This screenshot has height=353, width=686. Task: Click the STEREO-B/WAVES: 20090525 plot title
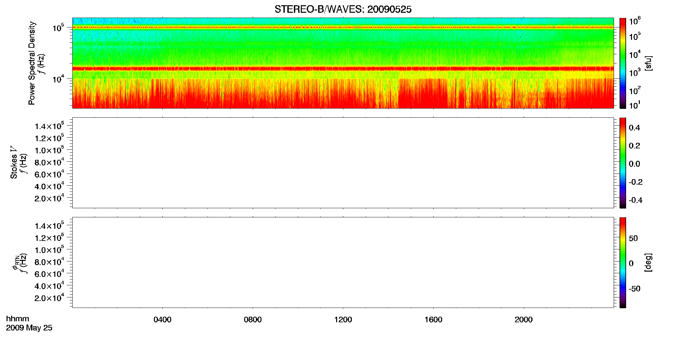pyautogui.click(x=343, y=9)
